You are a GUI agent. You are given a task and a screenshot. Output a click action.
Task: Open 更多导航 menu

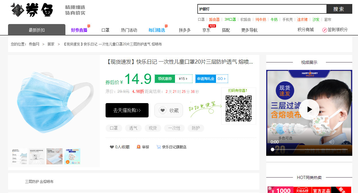[249, 30]
